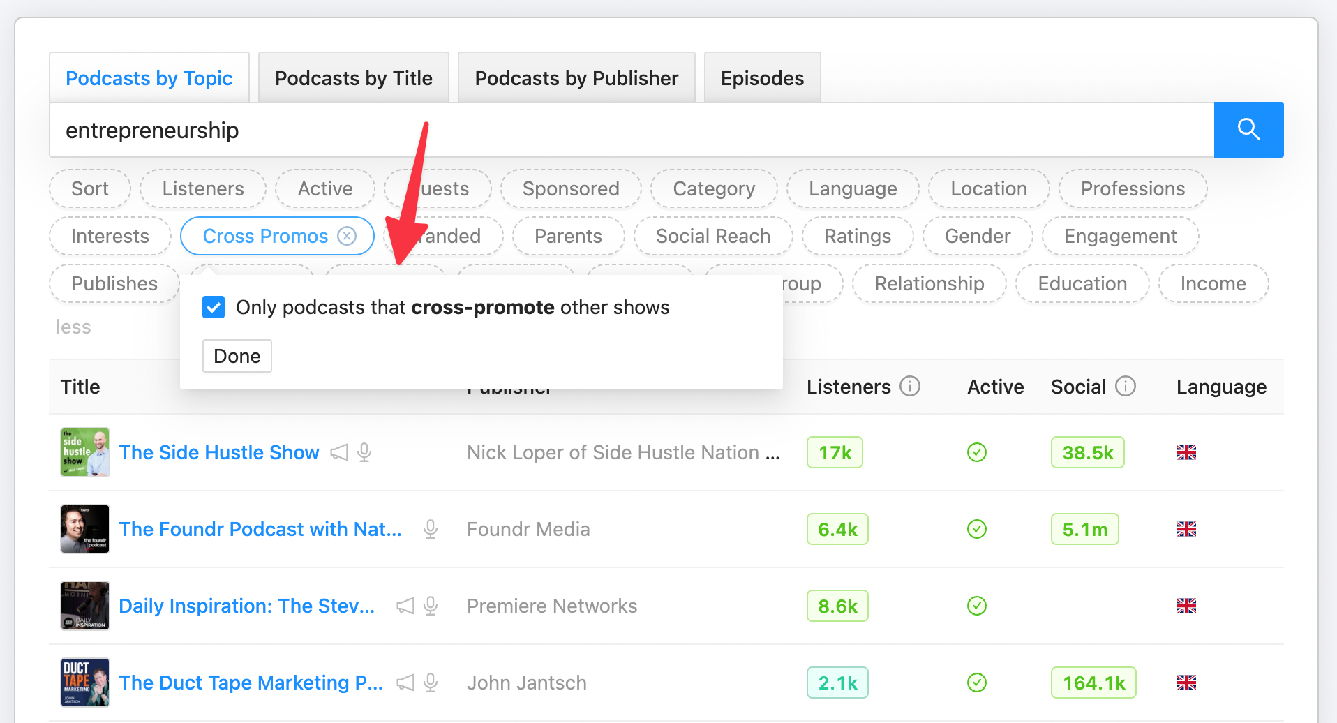Open Daily Inspiration: The Stev... link

pyautogui.click(x=247, y=606)
